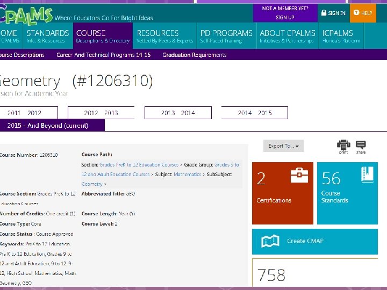
Task: Click the Create CMAP button
Action: tap(314, 242)
